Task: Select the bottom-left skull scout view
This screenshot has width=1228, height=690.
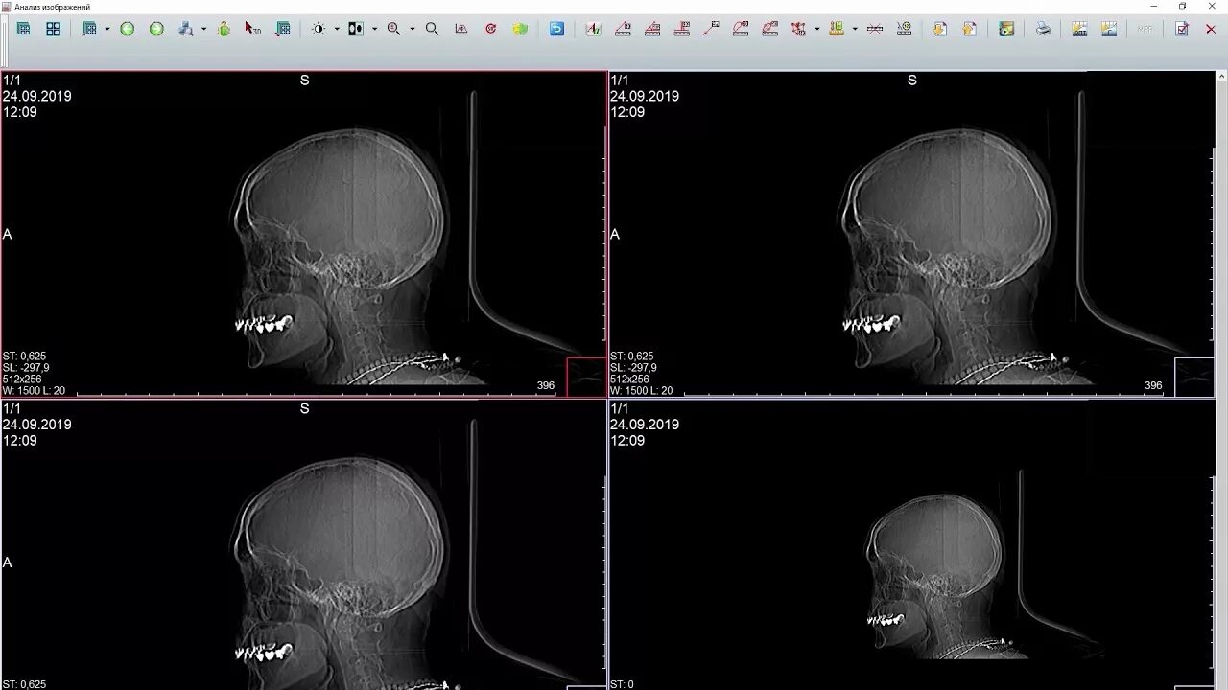Action: coord(303,544)
